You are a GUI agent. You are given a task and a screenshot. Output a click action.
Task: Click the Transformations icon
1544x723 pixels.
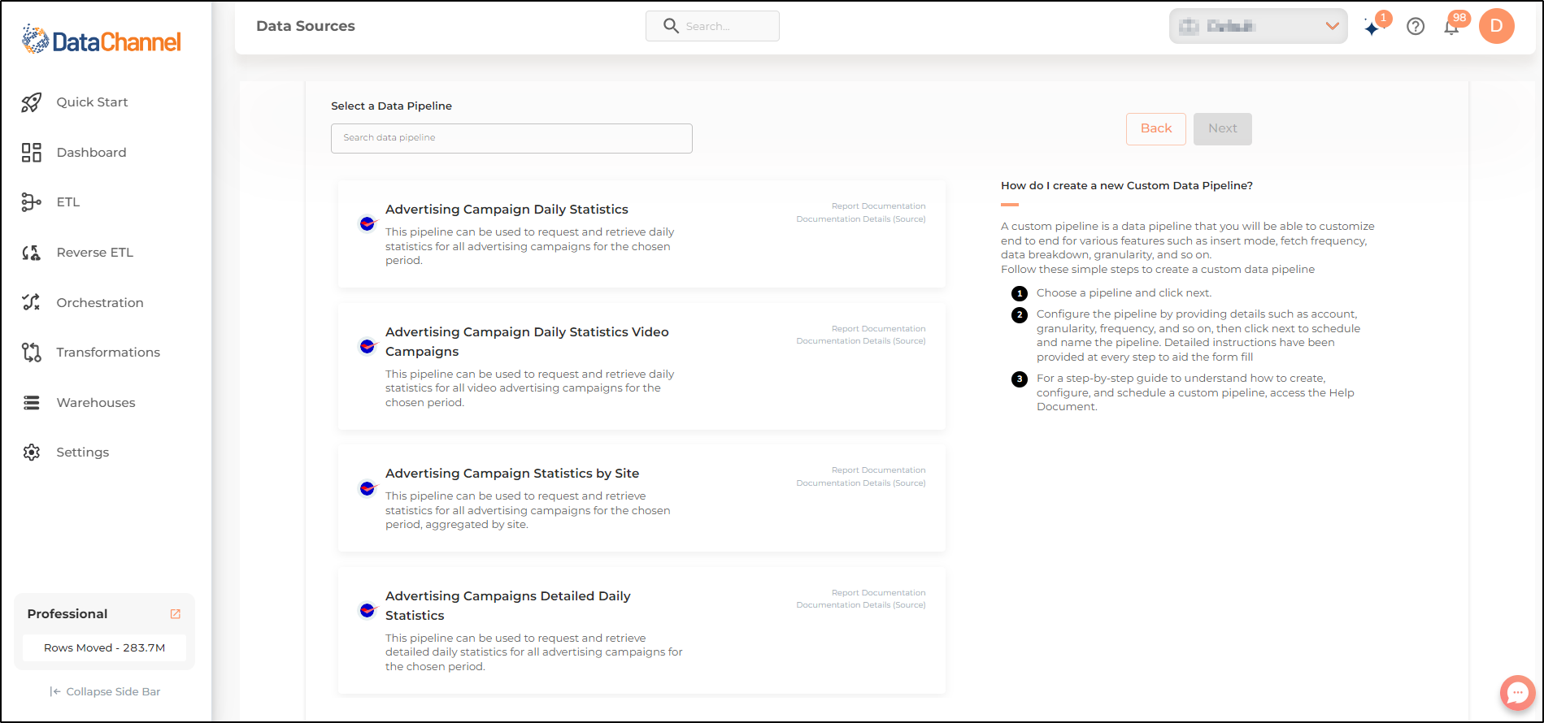(31, 353)
